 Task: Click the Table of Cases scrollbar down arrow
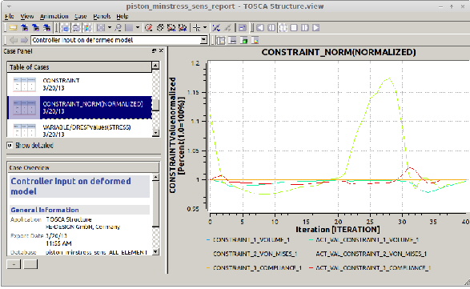tap(155, 133)
